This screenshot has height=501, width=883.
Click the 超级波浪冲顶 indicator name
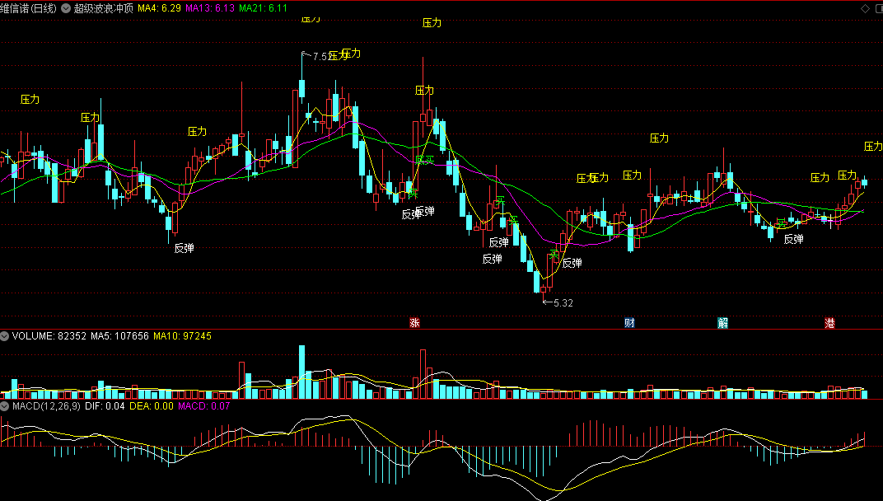(104, 8)
